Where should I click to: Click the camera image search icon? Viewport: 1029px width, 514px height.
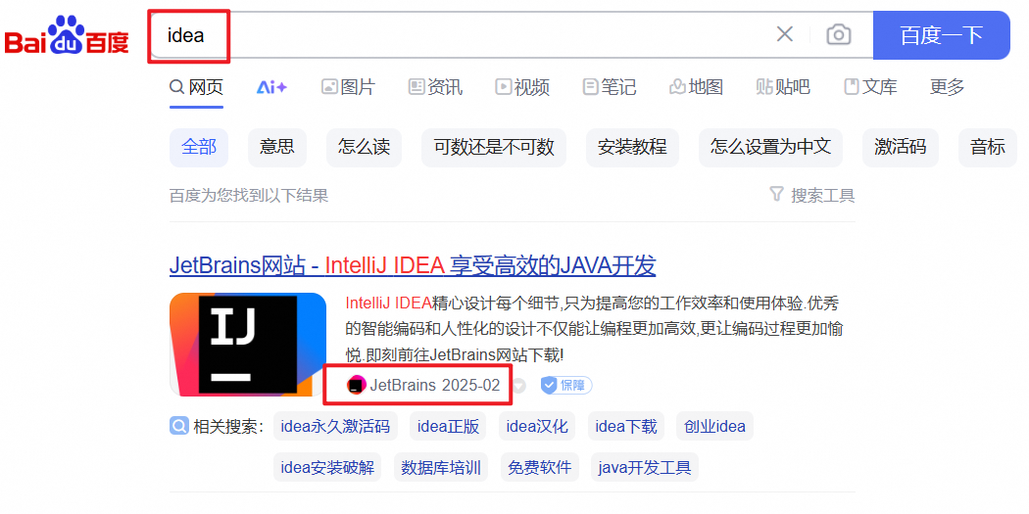[838, 34]
